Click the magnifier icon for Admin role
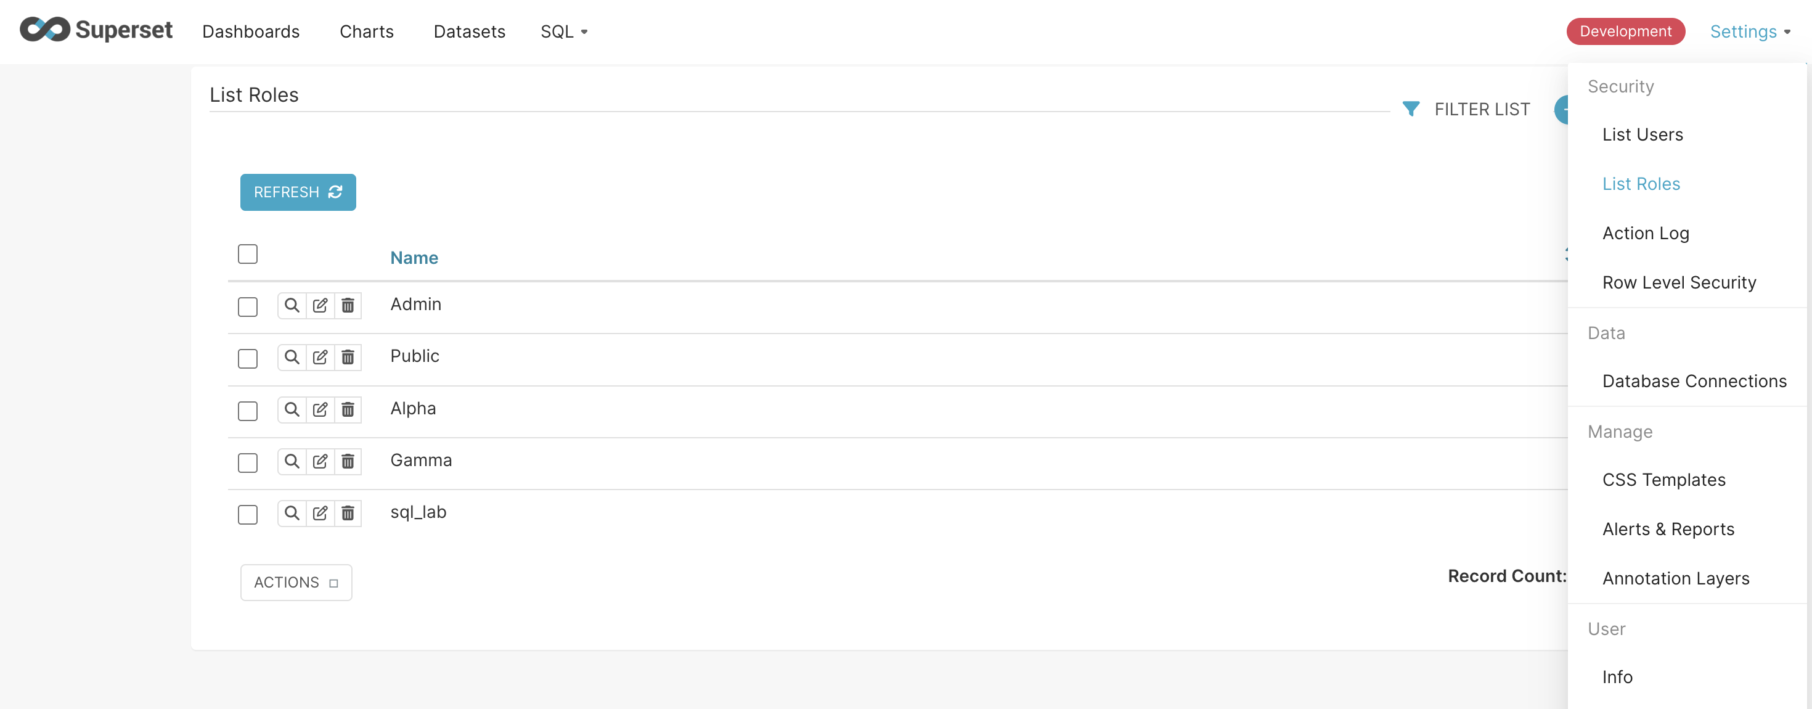This screenshot has height=709, width=1812. [292, 305]
